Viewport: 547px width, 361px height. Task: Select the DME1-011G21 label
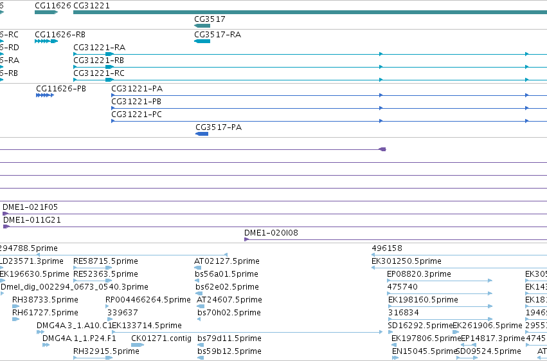[32, 220]
